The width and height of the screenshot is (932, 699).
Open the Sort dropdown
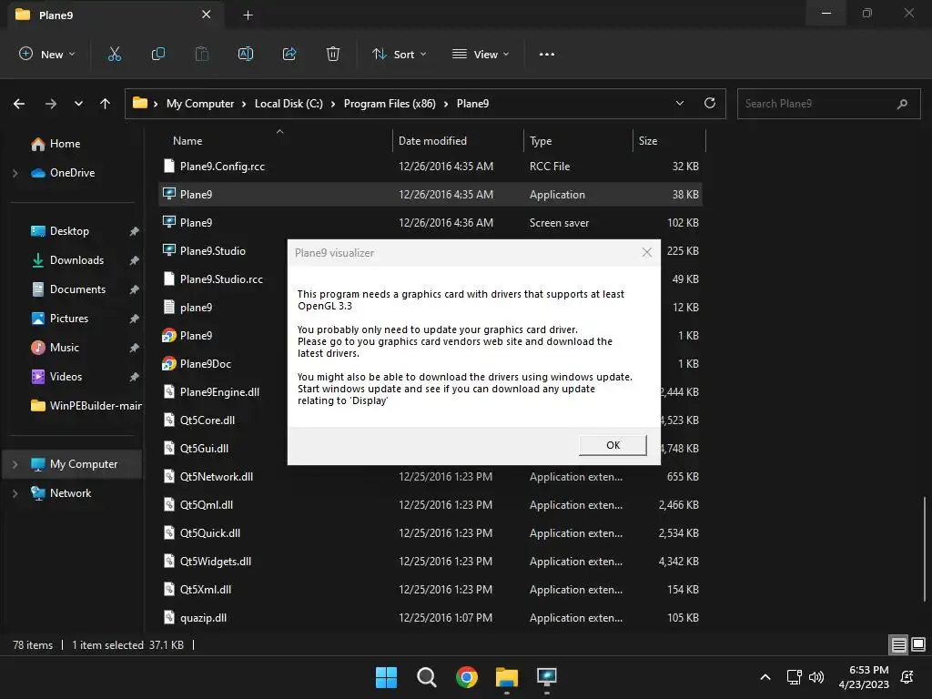(x=399, y=54)
